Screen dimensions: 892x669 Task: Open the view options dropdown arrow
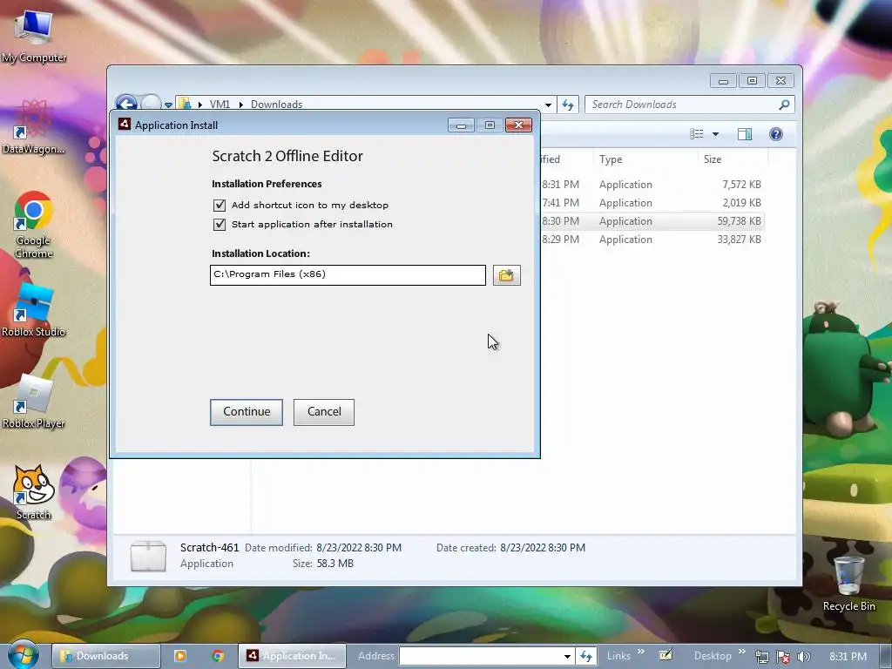[716, 134]
